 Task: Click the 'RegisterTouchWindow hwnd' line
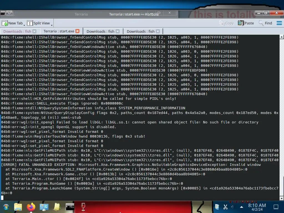[73, 136]
